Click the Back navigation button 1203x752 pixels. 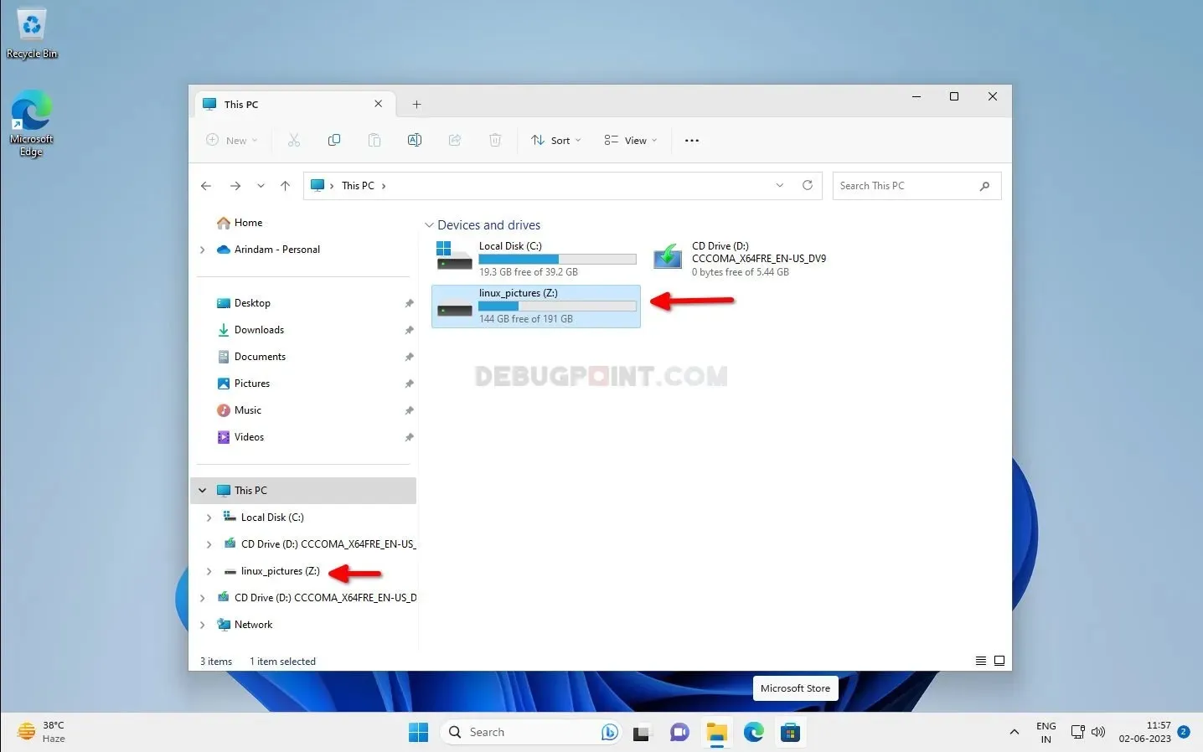[x=206, y=185]
